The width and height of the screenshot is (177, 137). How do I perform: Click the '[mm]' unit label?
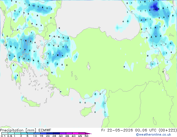[x=31, y=130]
